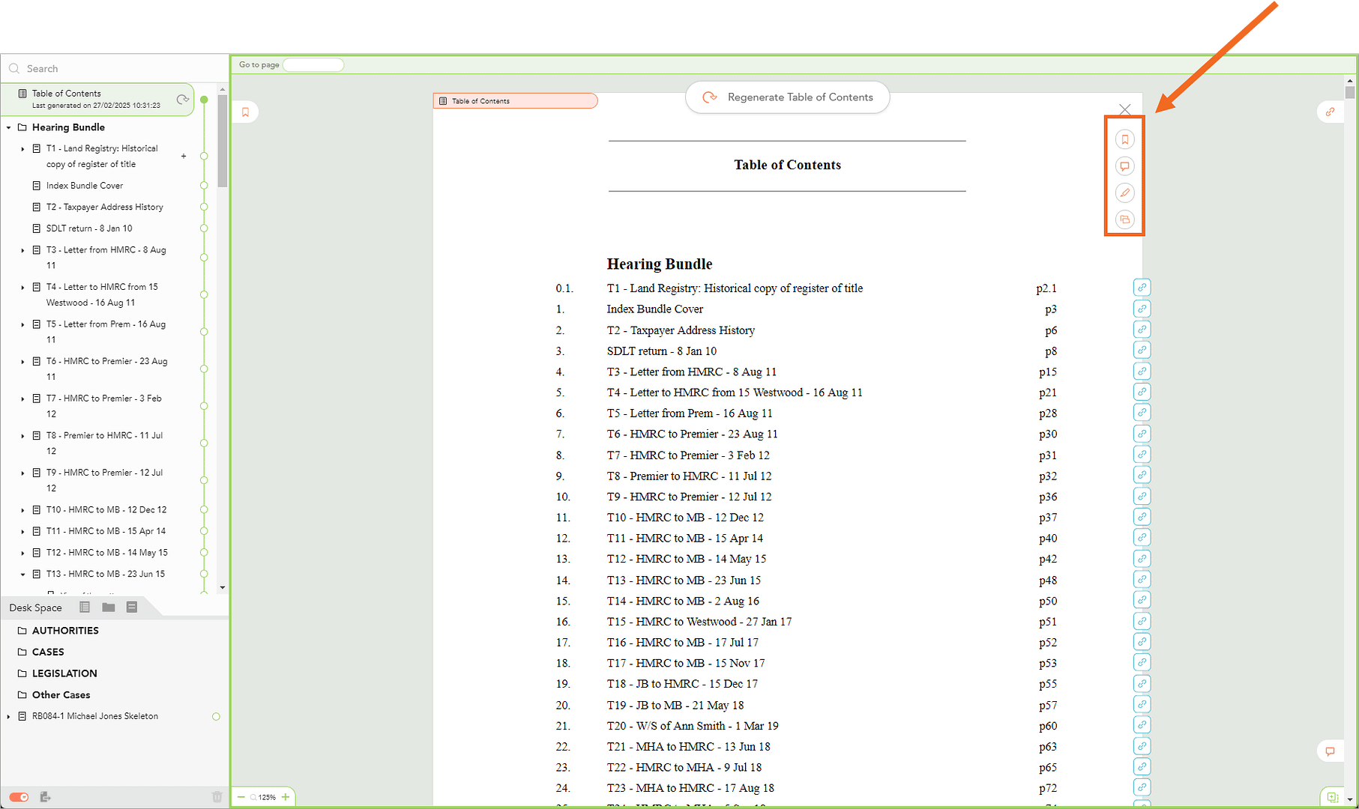Toggle status circle for SDLT return item

coord(204,228)
